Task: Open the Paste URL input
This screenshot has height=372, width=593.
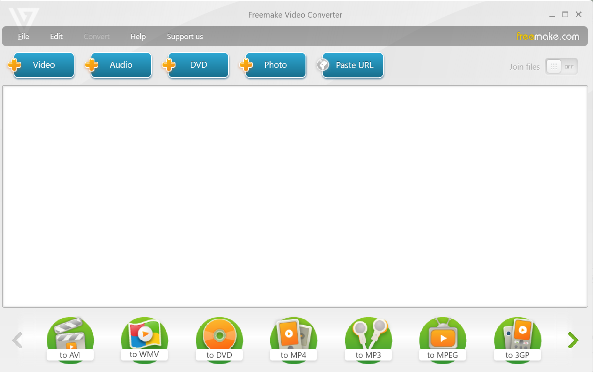Action: coord(351,65)
